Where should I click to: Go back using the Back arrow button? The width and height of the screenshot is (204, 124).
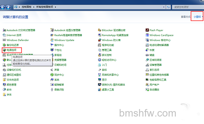tap(2, 7)
